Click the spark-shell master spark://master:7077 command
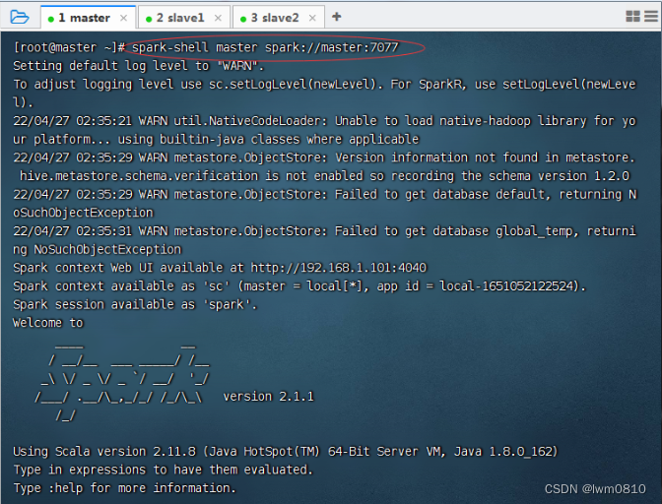 click(x=265, y=47)
